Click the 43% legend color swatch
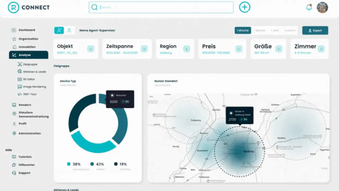Image resolution: width=339 pixels, height=191 pixels. point(92,164)
